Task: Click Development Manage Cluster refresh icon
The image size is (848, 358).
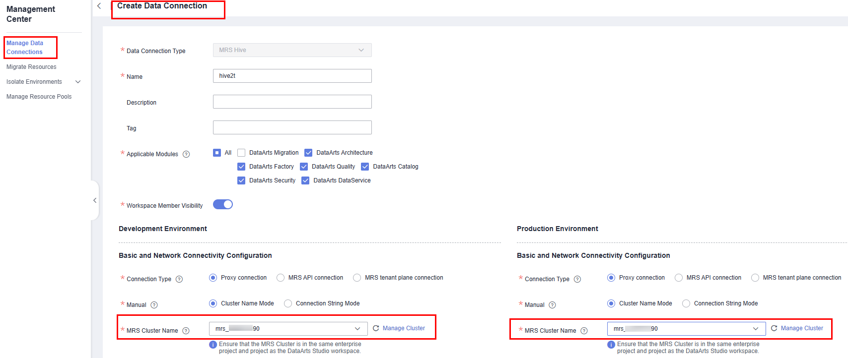Action: tap(376, 328)
